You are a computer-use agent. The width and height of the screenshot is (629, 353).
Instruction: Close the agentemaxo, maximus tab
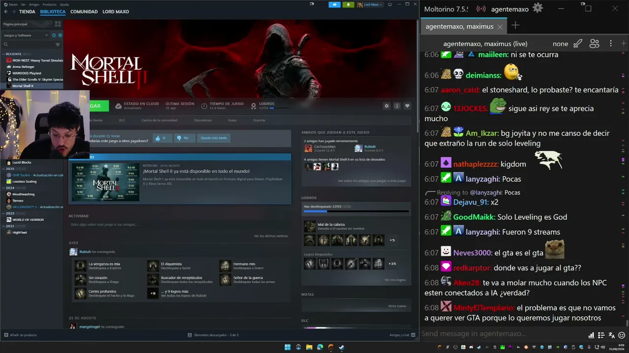click(500, 26)
